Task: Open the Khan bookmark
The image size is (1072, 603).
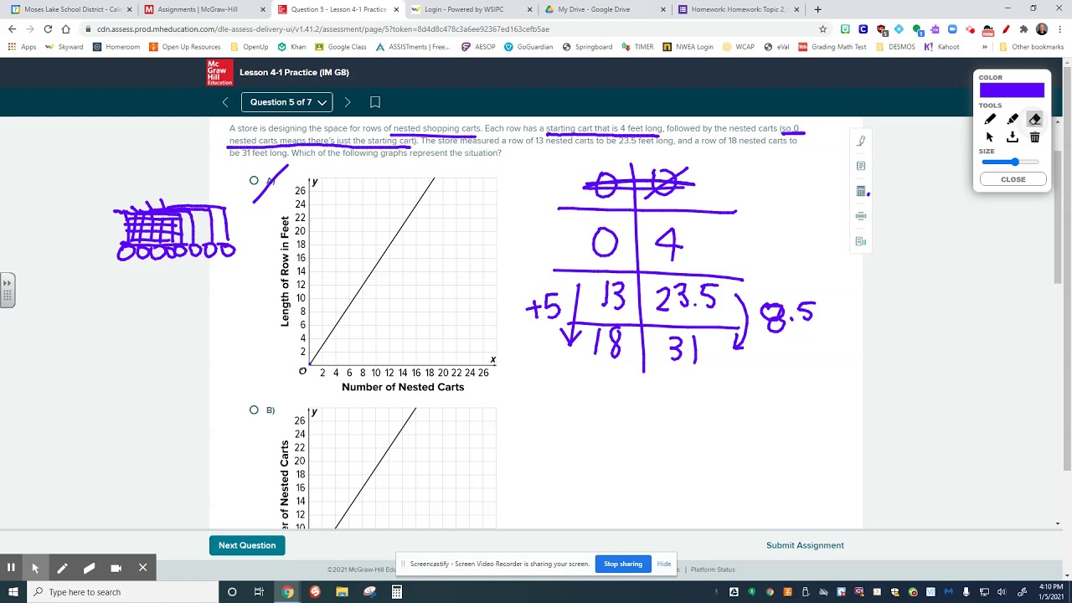Action: [x=291, y=47]
